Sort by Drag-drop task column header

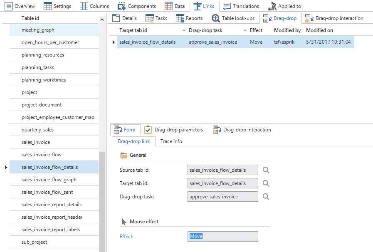pos(205,30)
